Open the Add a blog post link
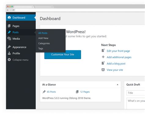The width and height of the screenshot is (145, 115). pos(116,64)
